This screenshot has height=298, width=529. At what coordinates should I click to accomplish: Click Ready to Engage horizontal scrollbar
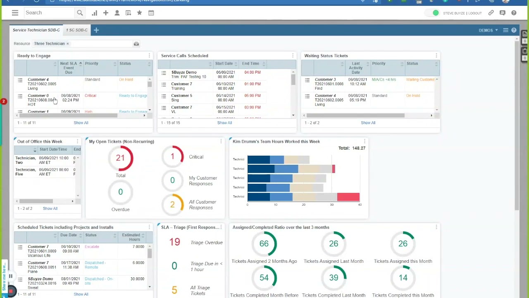[69, 115]
